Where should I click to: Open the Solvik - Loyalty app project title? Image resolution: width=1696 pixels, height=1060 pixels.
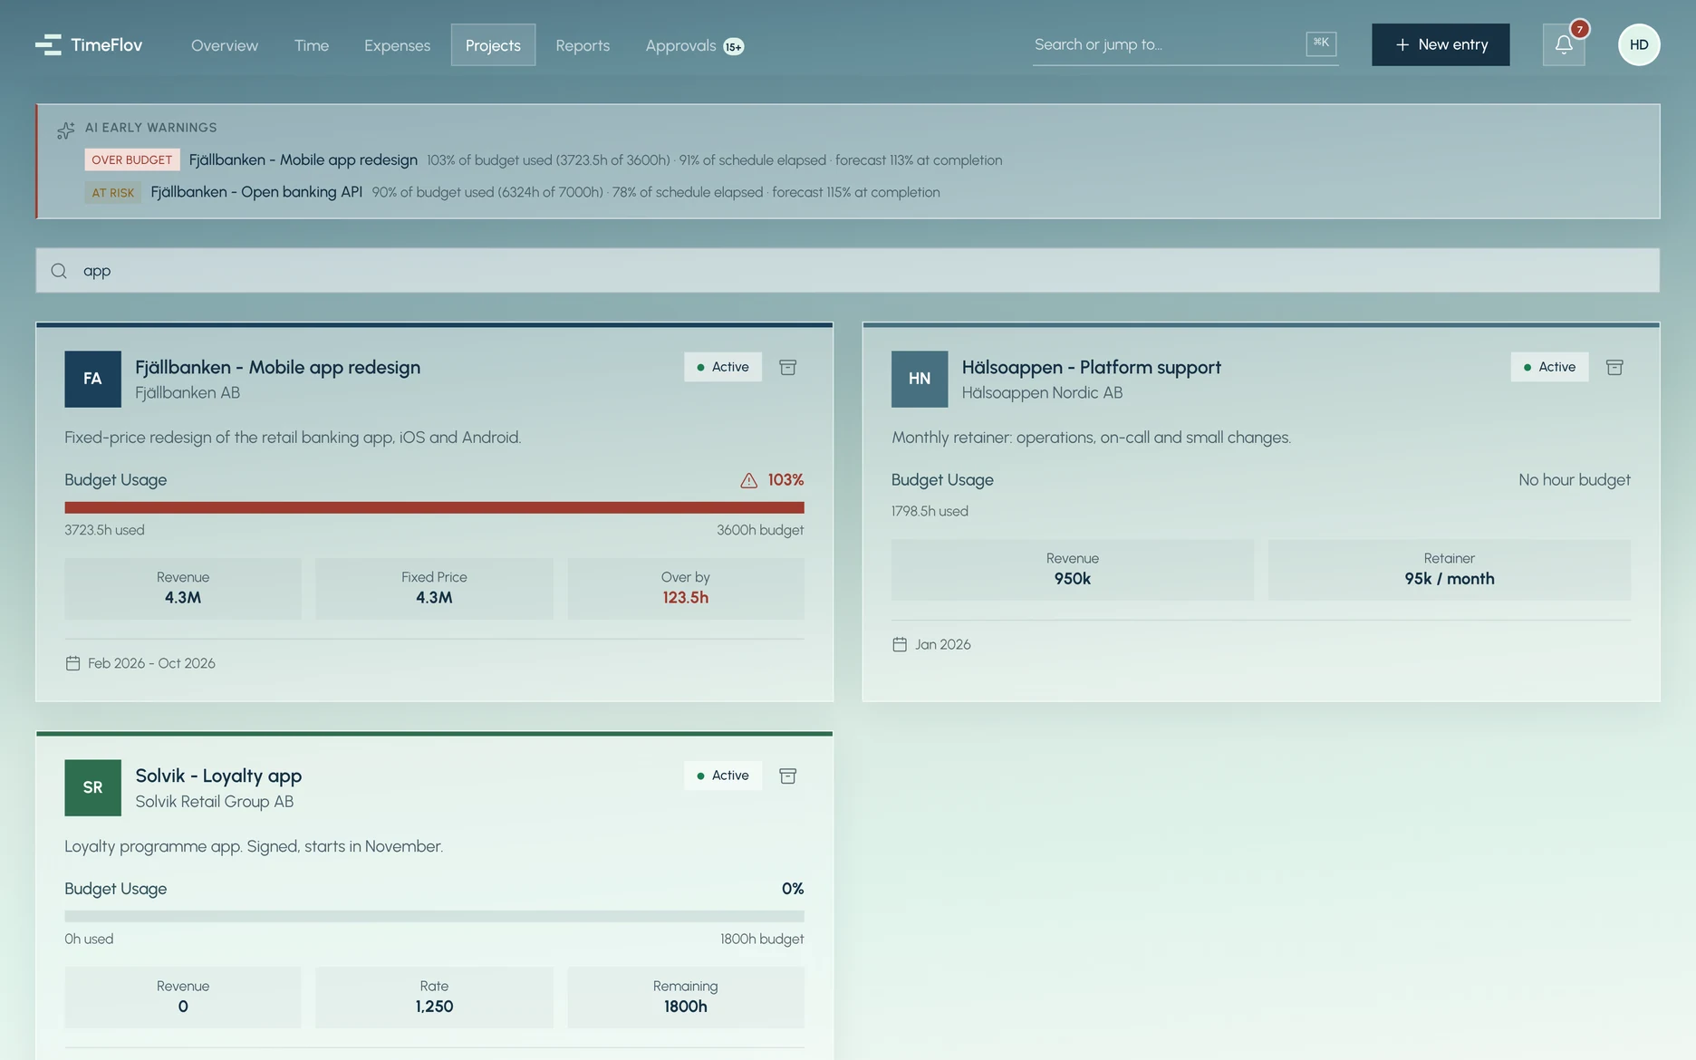pos(218,776)
